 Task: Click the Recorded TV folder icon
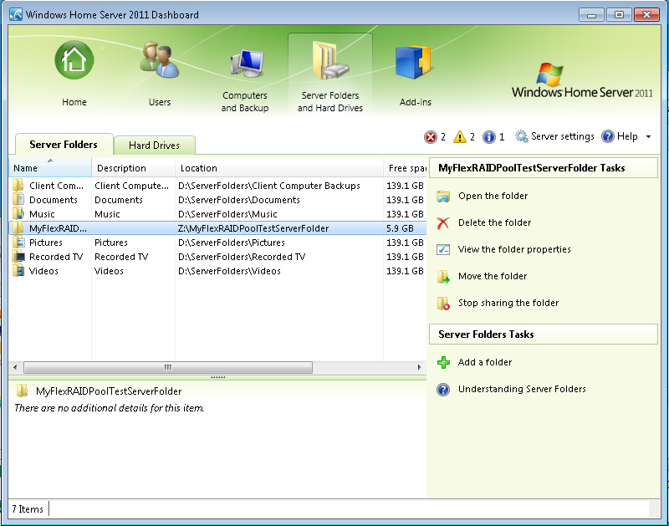pos(18,257)
